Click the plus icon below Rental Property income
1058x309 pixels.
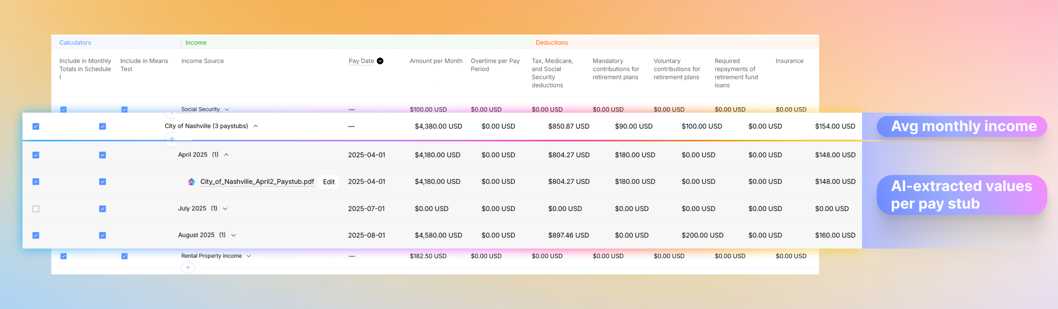pos(188,267)
